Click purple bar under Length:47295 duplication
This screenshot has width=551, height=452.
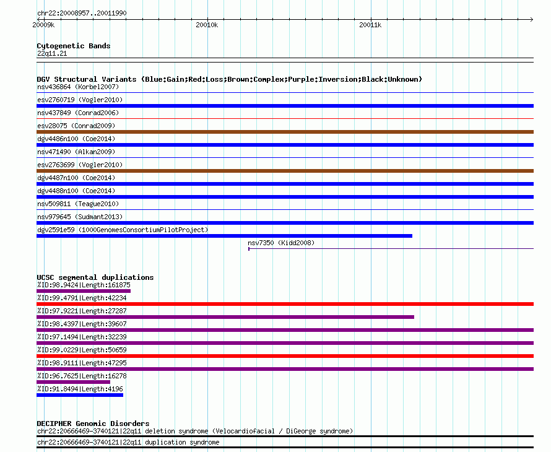pyautogui.click(x=285, y=369)
